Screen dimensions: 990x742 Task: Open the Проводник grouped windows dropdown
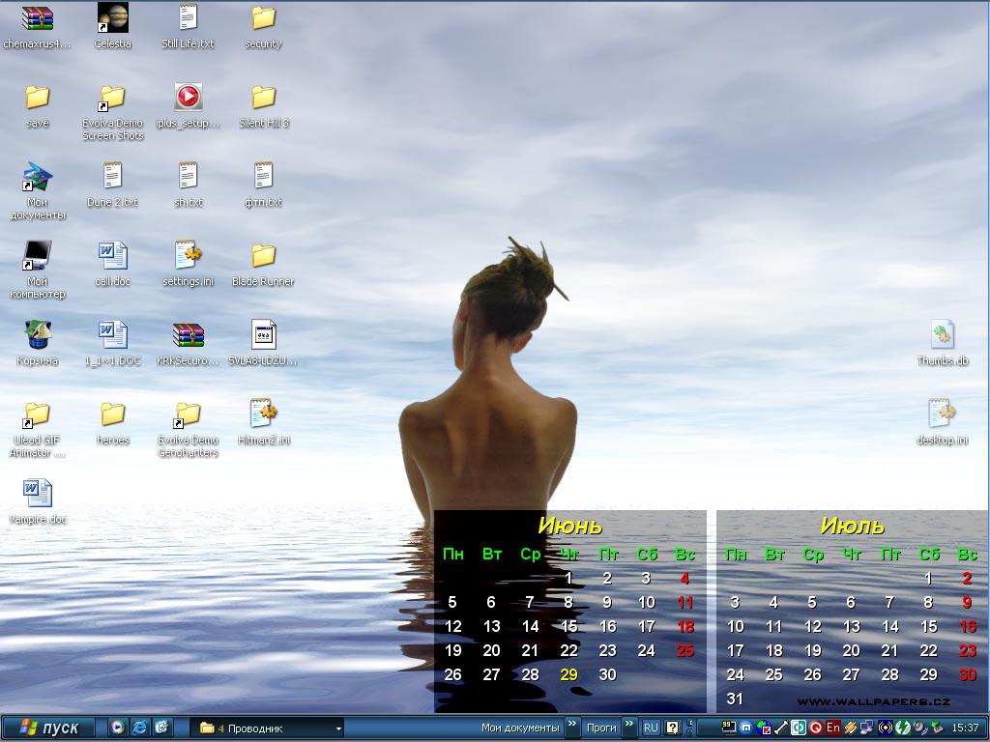click(338, 728)
